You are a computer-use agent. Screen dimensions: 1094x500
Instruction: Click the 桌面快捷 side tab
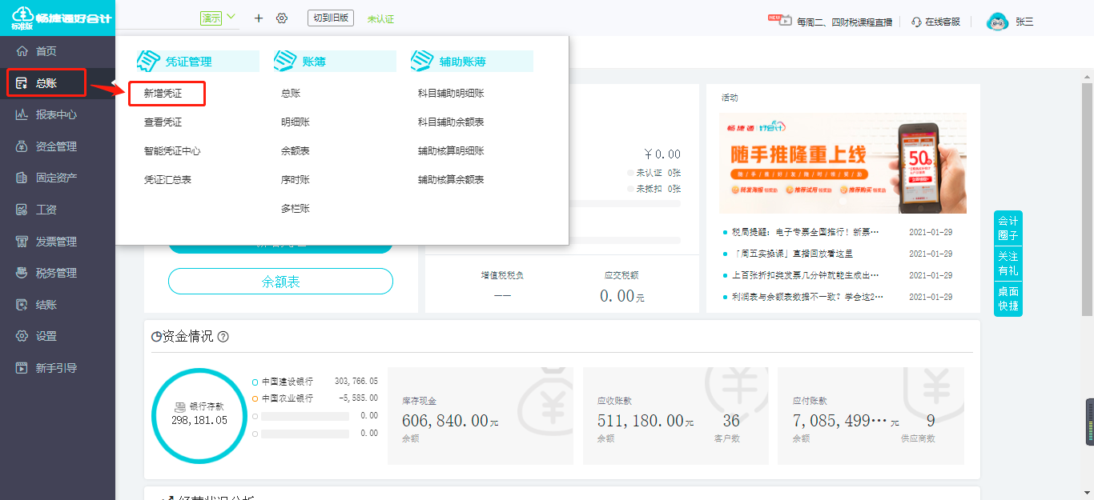(1008, 298)
